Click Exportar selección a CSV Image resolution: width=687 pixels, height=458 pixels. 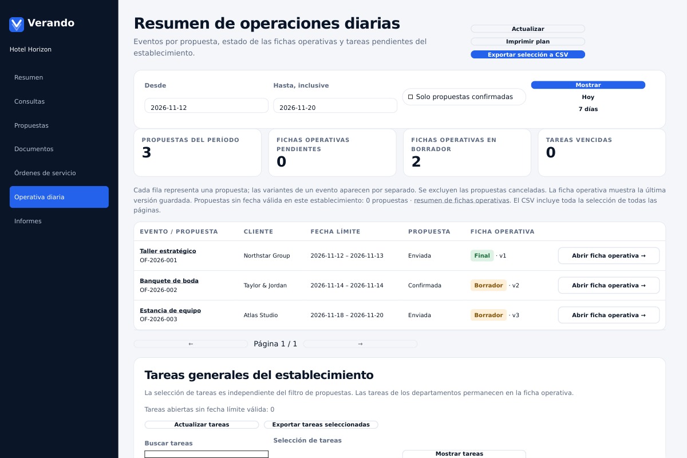[528, 54]
